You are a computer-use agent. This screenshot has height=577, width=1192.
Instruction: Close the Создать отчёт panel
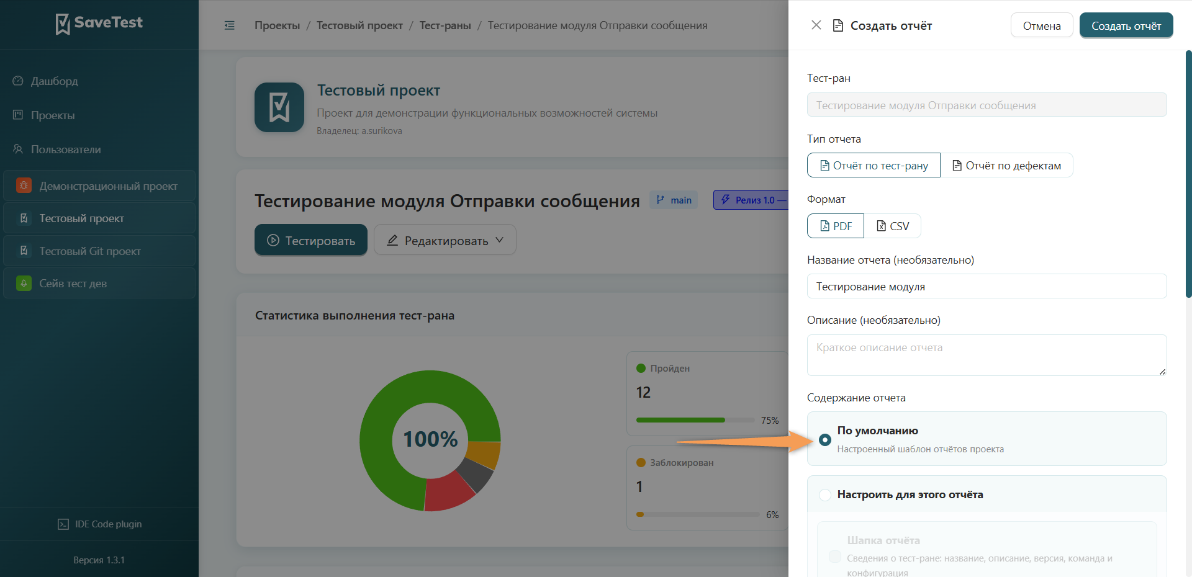coord(816,25)
